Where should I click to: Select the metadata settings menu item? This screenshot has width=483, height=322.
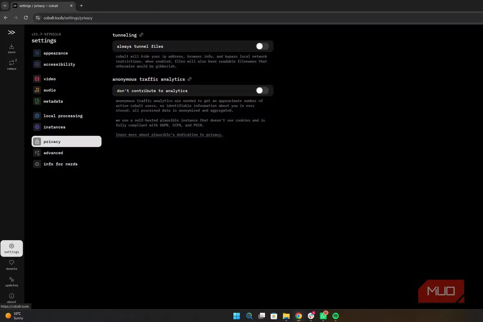[x=66, y=101]
